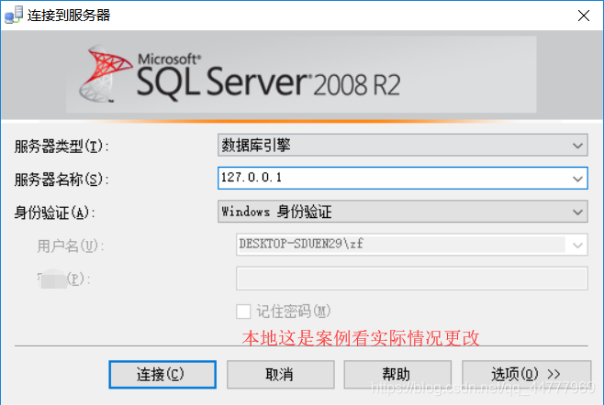The image size is (604, 405).
Task: Click the 服务器名称(S) label
Action: click(62, 180)
